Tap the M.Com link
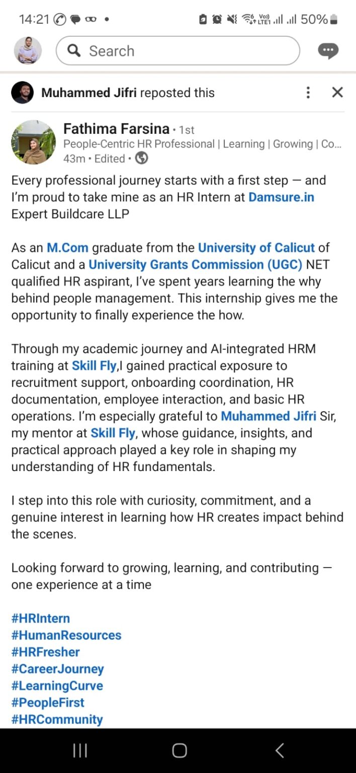356x773 pixels. pyautogui.click(x=67, y=248)
